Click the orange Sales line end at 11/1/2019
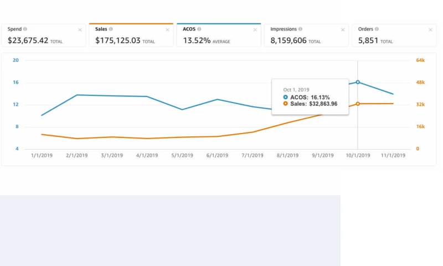Viewport: 443px width, 266px height. [x=393, y=104]
